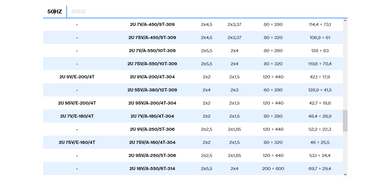Image resolution: width=381 pixels, height=178 pixels.
Task: Select the 2U 9V/E-200/4T entry
Action: [77, 77]
